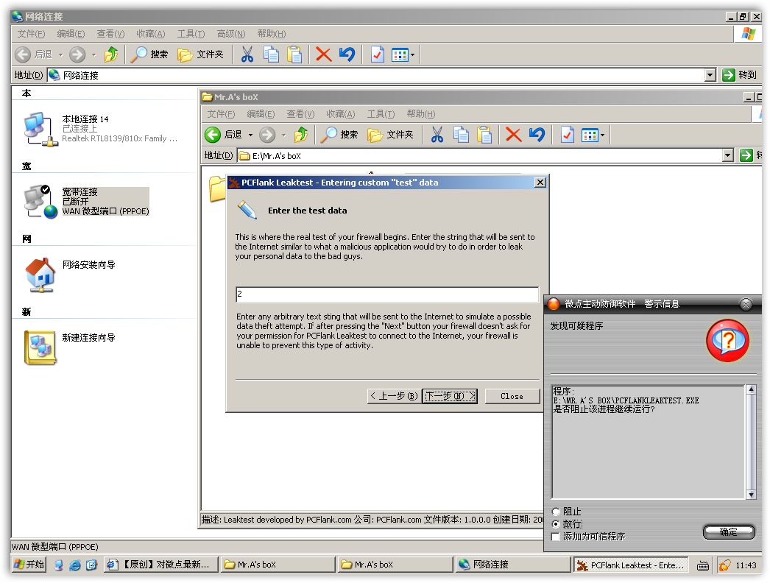Click red Delete X in 网络连接 window toolbar

coord(324,54)
